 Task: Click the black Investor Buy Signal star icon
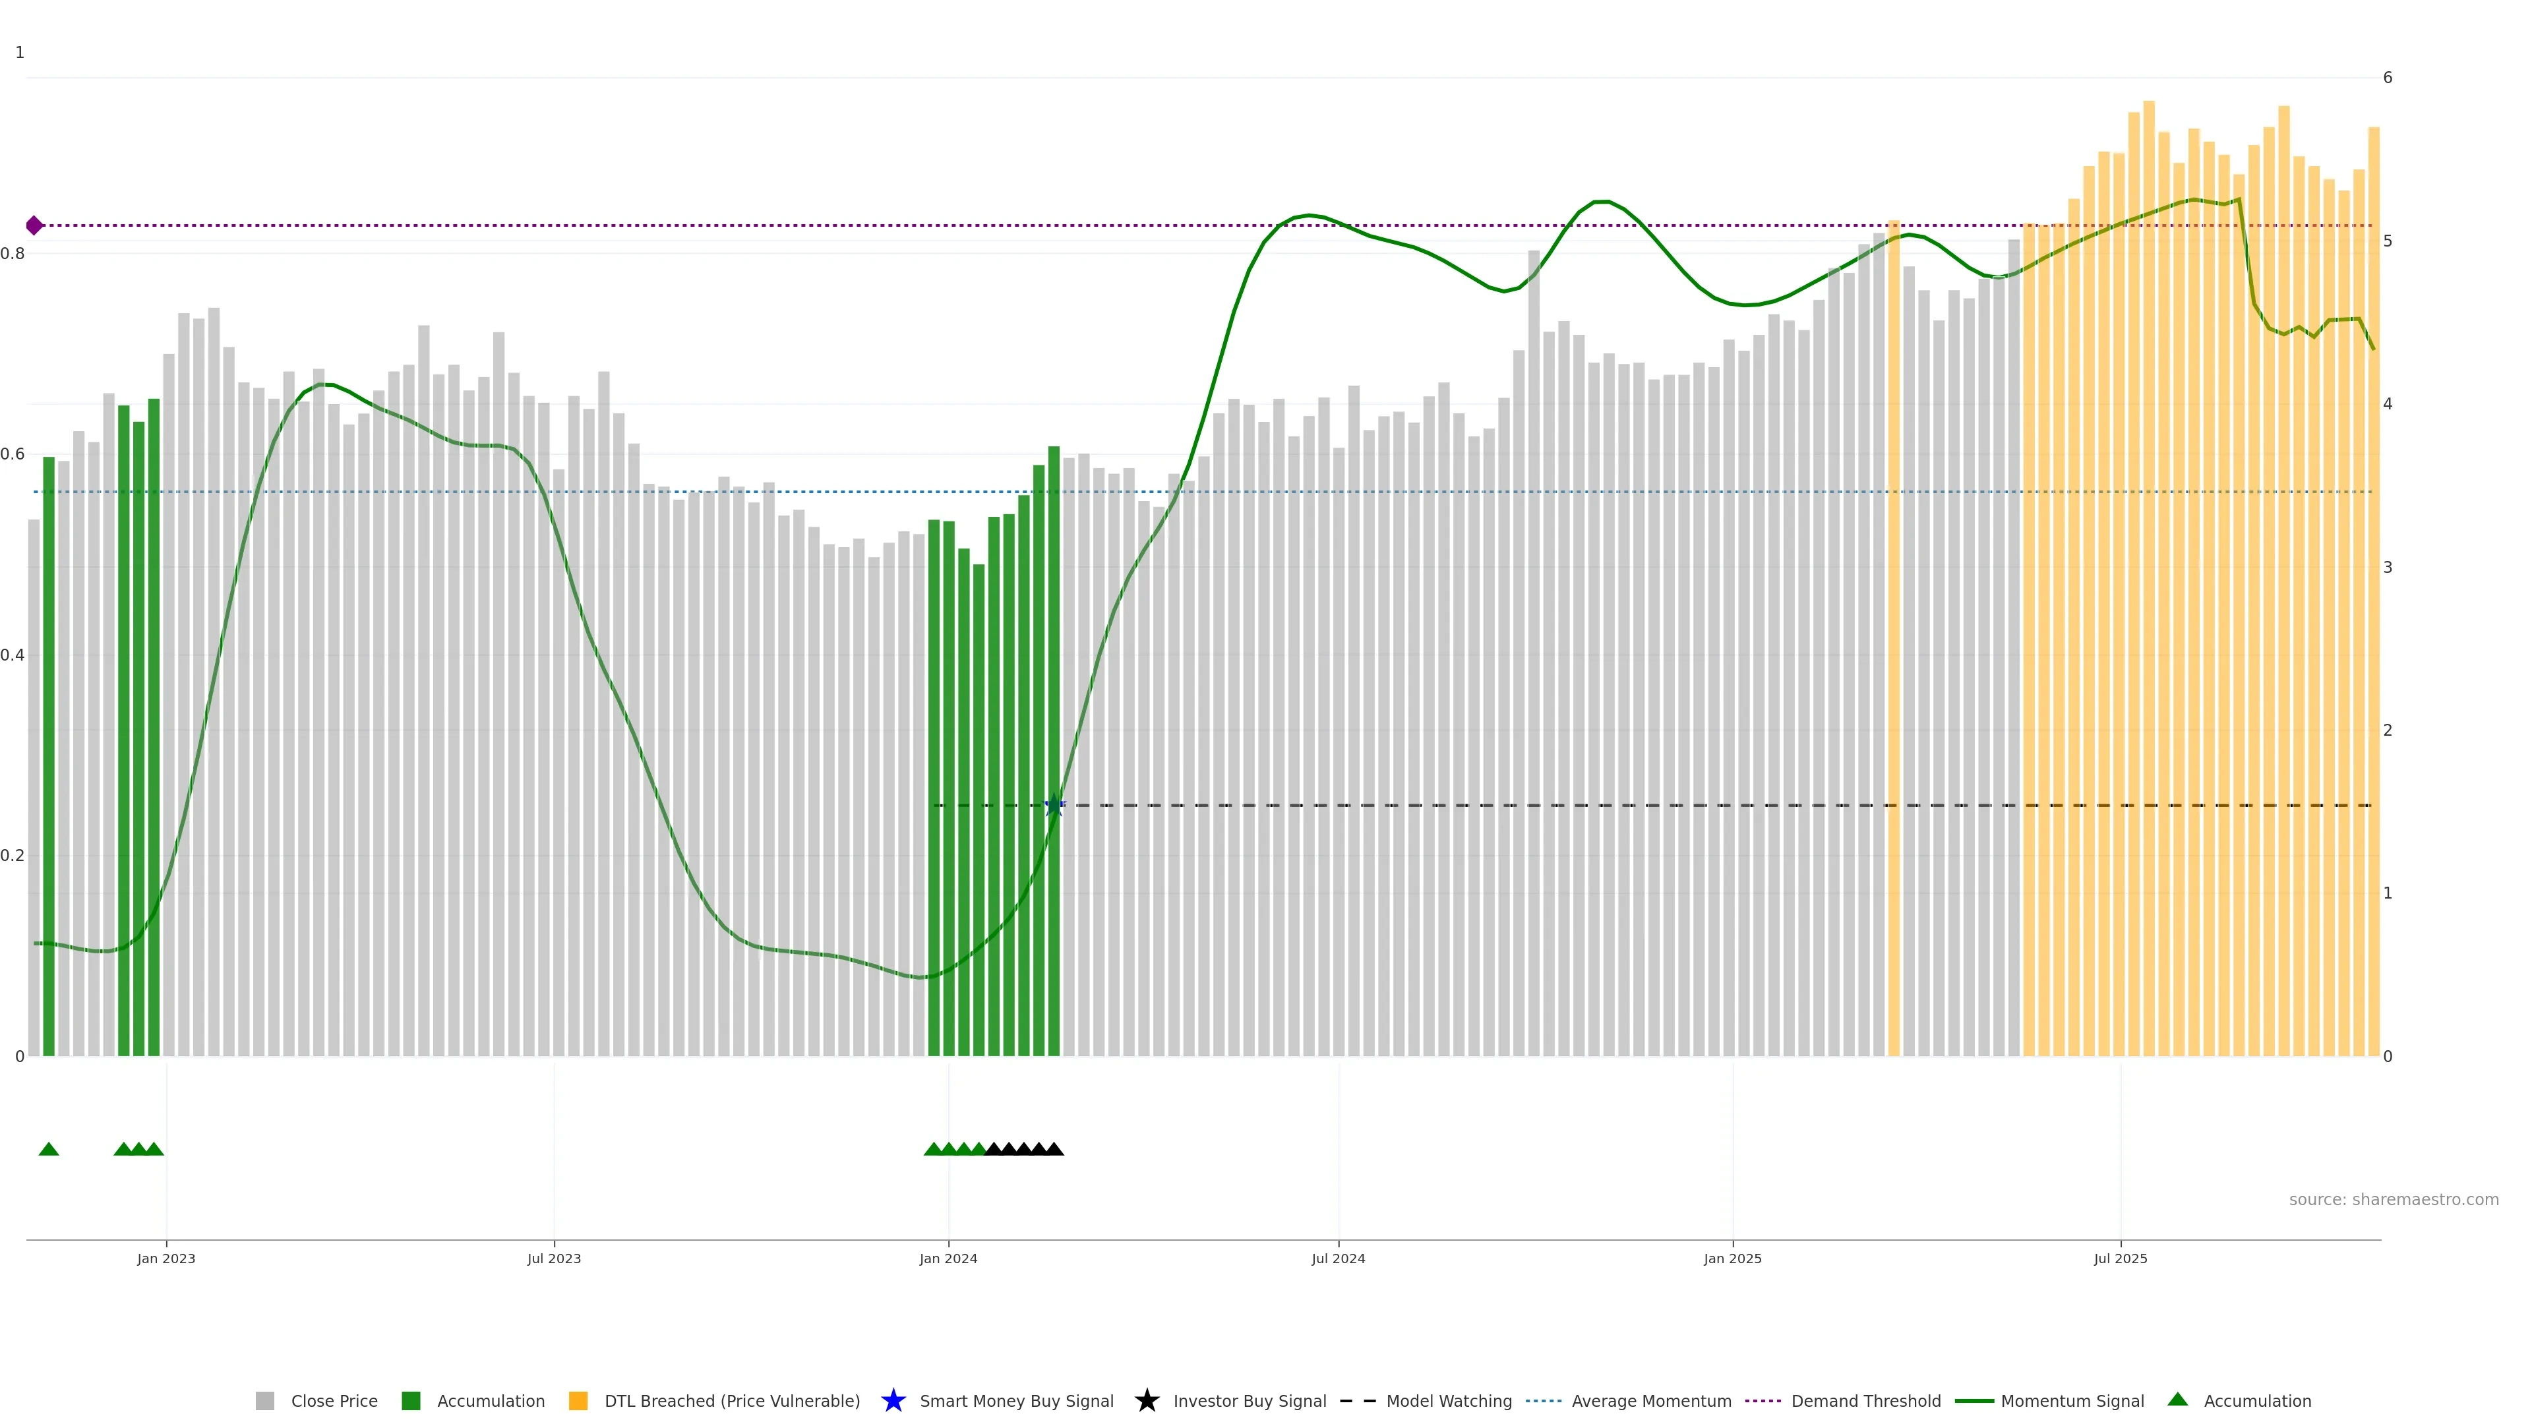[x=1146, y=1400]
